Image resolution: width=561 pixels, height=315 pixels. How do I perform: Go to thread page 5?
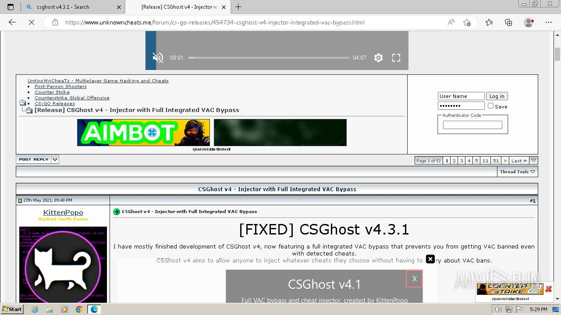(x=476, y=161)
